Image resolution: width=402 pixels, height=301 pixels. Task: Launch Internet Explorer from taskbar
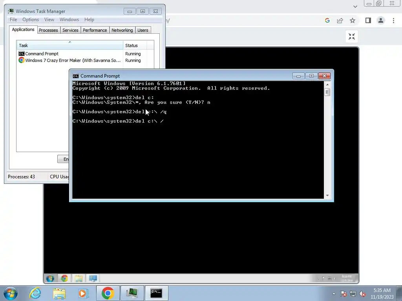click(x=35, y=293)
